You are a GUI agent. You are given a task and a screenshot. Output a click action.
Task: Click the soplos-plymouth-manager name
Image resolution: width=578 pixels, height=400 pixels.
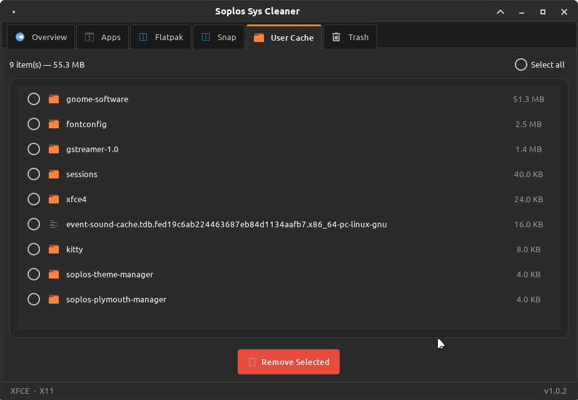(x=116, y=300)
